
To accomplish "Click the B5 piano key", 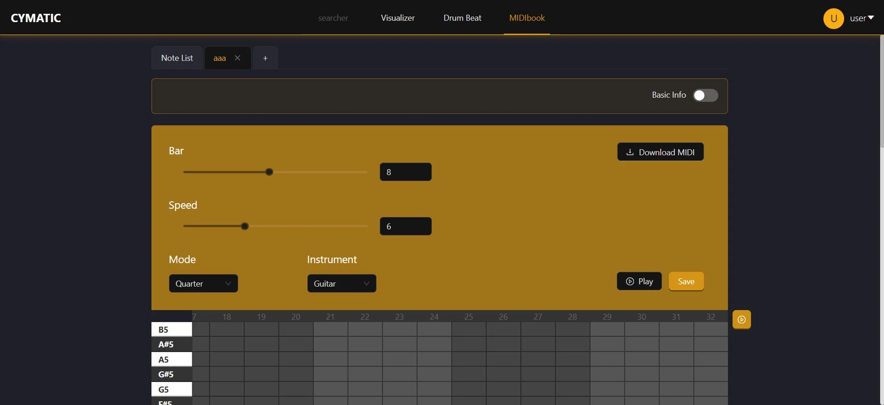I will tap(171, 329).
